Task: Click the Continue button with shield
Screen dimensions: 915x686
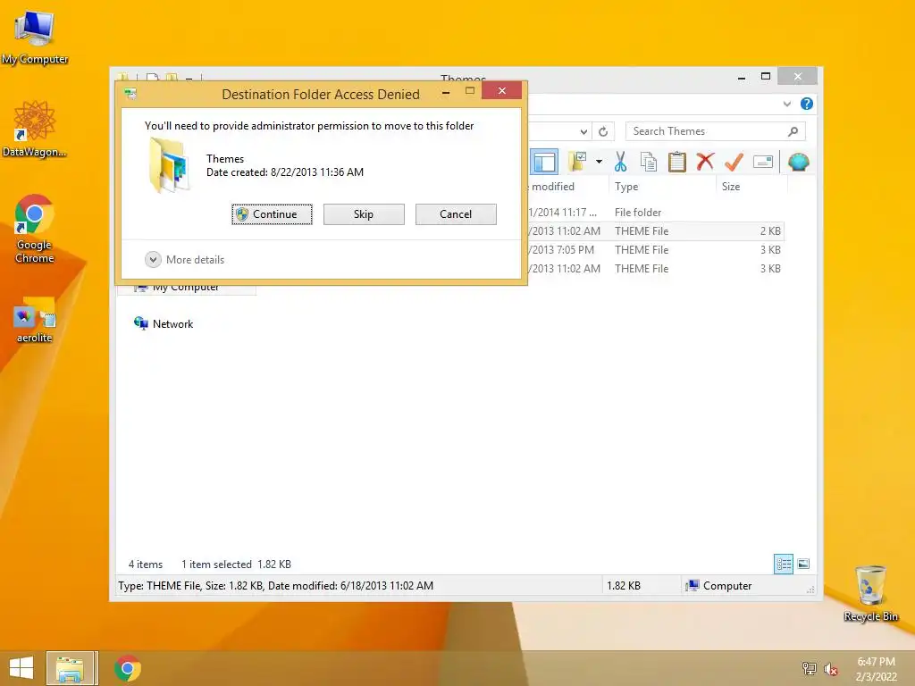Action: coord(272,214)
